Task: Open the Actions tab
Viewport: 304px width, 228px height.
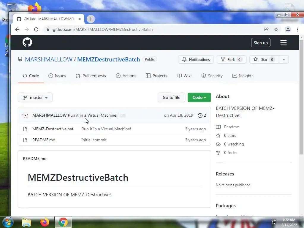Action: [126, 76]
